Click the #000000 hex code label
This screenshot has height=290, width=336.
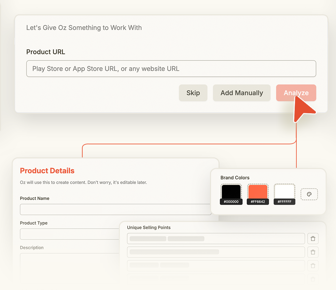[x=231, y=202]
